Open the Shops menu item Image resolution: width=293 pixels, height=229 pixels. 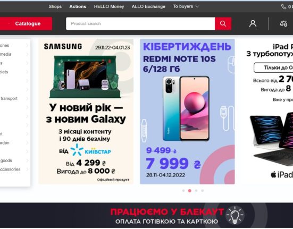[55, 6]
